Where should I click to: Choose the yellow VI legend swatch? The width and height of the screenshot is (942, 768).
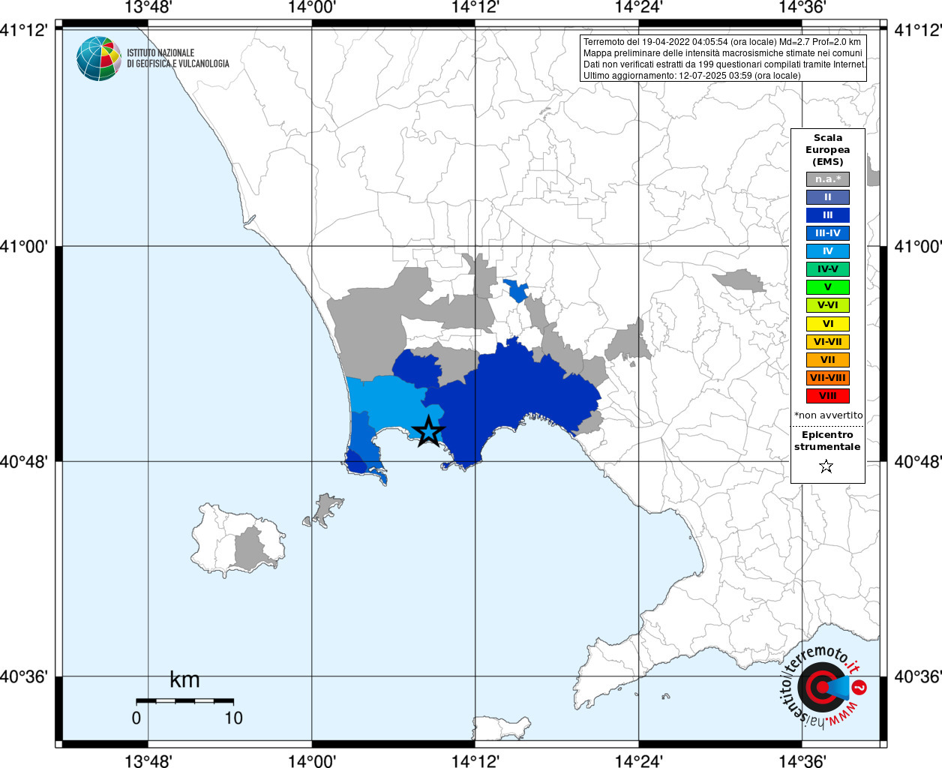pyautogui.click(x=828, y=324)
